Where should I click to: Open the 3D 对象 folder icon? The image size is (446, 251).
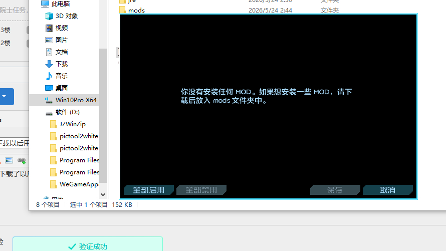tap(49, 16)
